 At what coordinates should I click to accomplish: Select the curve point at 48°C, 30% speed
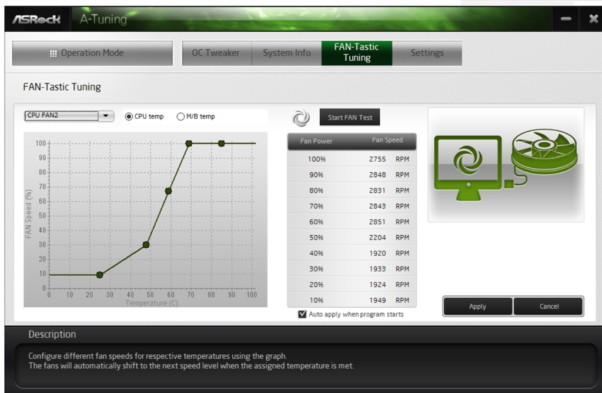[146, 245]
